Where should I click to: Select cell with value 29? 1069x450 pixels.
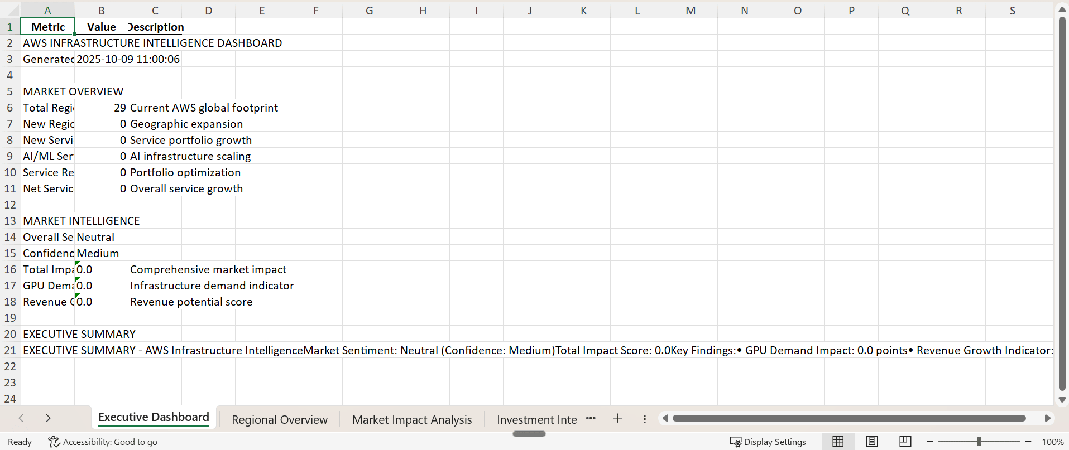pyautogui.click(x=102, y=108)
